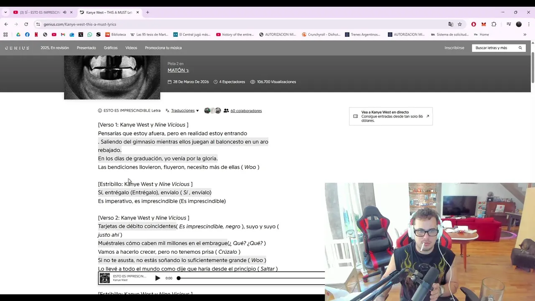Screen dimensions: 535x301
Task: Click the lyric "Tarjetas de débito coincidentes"
Action: tap(137, 226)
